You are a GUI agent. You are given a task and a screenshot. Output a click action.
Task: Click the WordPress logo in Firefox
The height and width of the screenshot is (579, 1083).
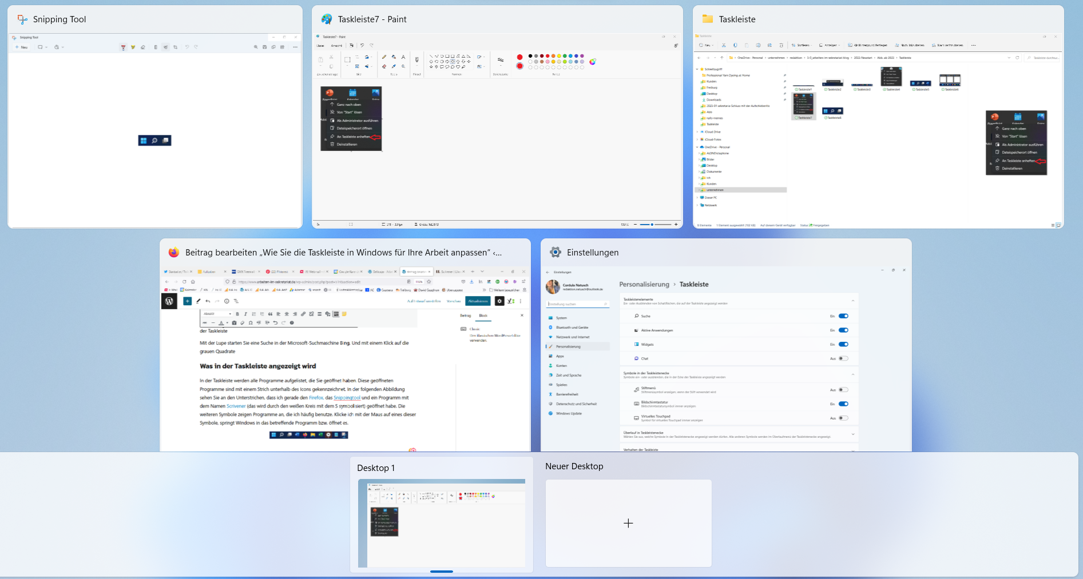click(169, 301)
